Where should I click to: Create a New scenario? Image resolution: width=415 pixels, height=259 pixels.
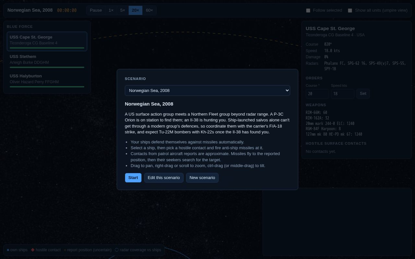[202, 178]
